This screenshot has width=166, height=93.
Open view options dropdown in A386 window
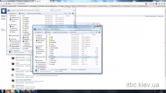coord(67,13)
